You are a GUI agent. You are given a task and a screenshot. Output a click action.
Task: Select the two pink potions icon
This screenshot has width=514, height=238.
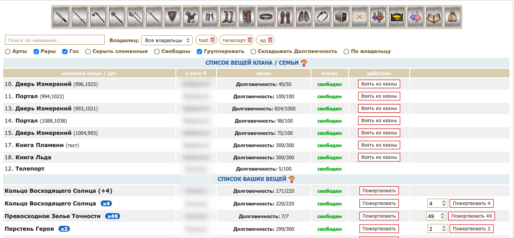click(x=416, y=17)
